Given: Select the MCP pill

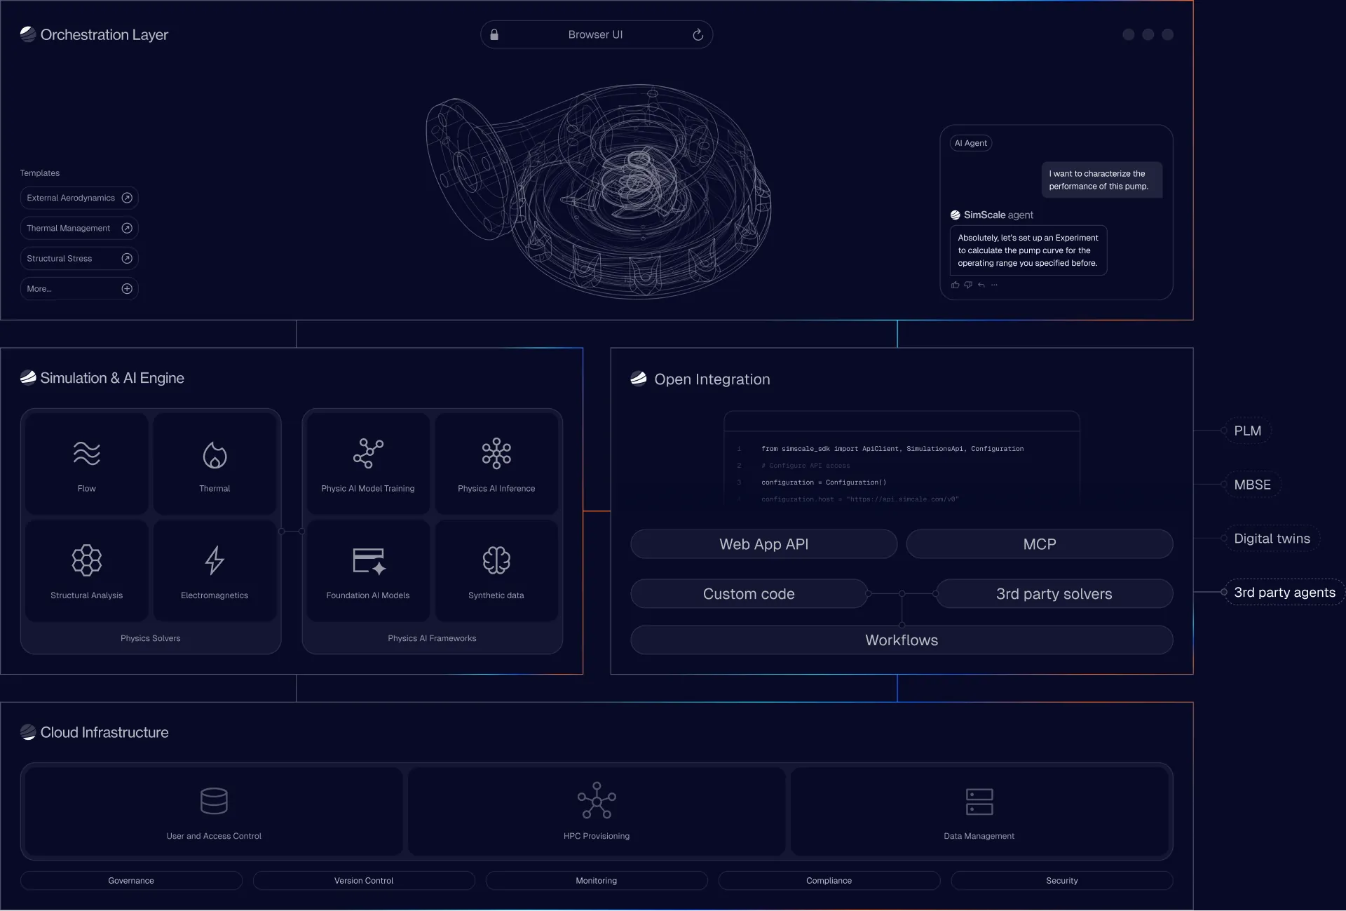Looking at the screenshot, I should pyautogui.click(x=1040, y=544).
